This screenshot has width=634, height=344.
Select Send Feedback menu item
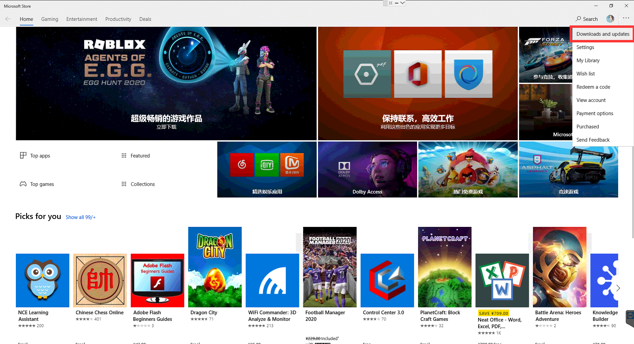click(603, 140)
